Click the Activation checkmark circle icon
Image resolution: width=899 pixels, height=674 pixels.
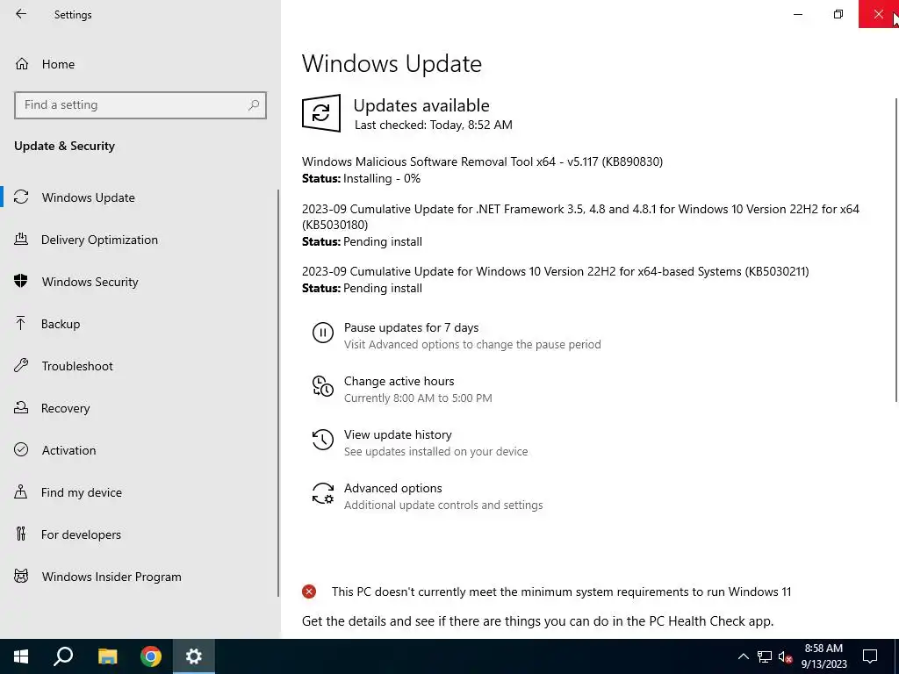coord(21,449)
